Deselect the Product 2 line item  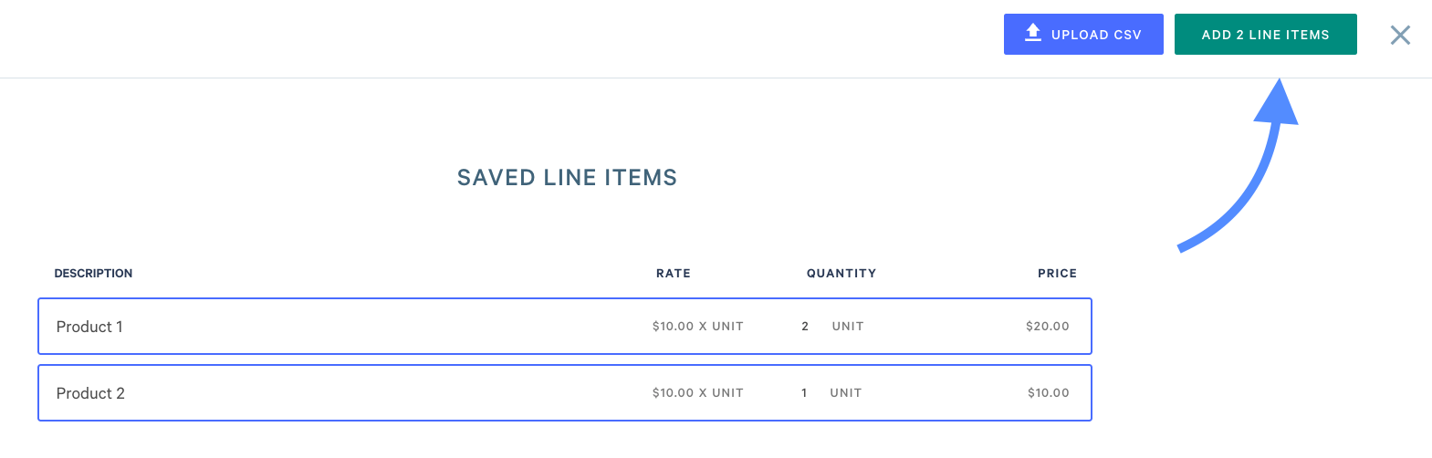[565, 392]
